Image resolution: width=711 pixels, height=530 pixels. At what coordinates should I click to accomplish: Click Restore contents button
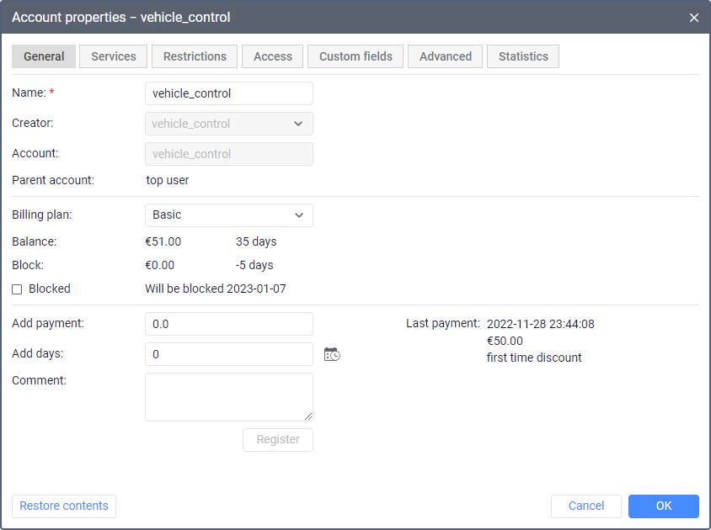click(x=64, y=506)
